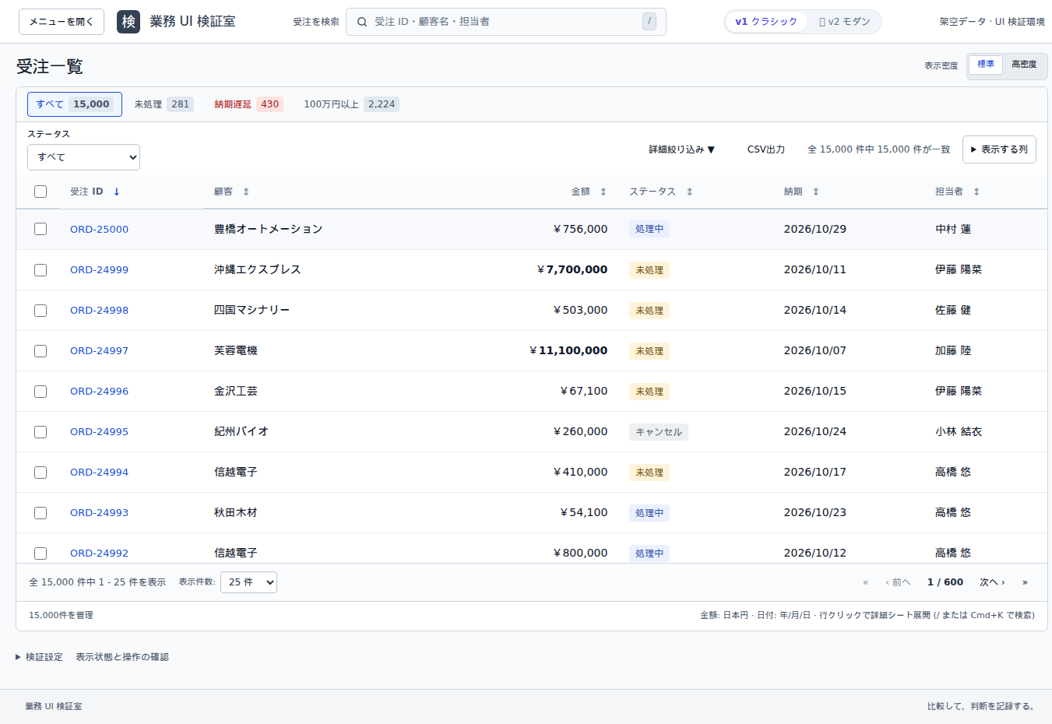Image resolution: width=1052 pixels, height=724 pixels.
Task: Click 表示状態と操作の確認 text
Action: pos(122,657)
